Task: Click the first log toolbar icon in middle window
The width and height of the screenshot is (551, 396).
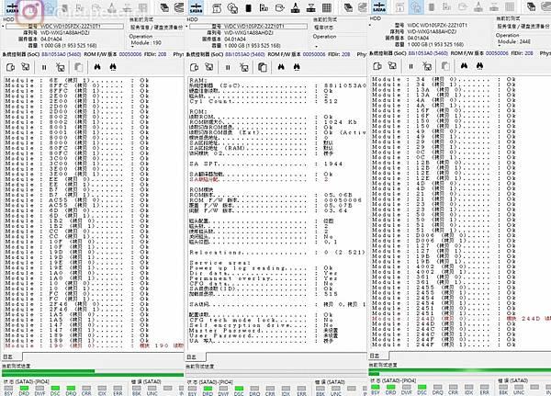Action: pos(195,67)
